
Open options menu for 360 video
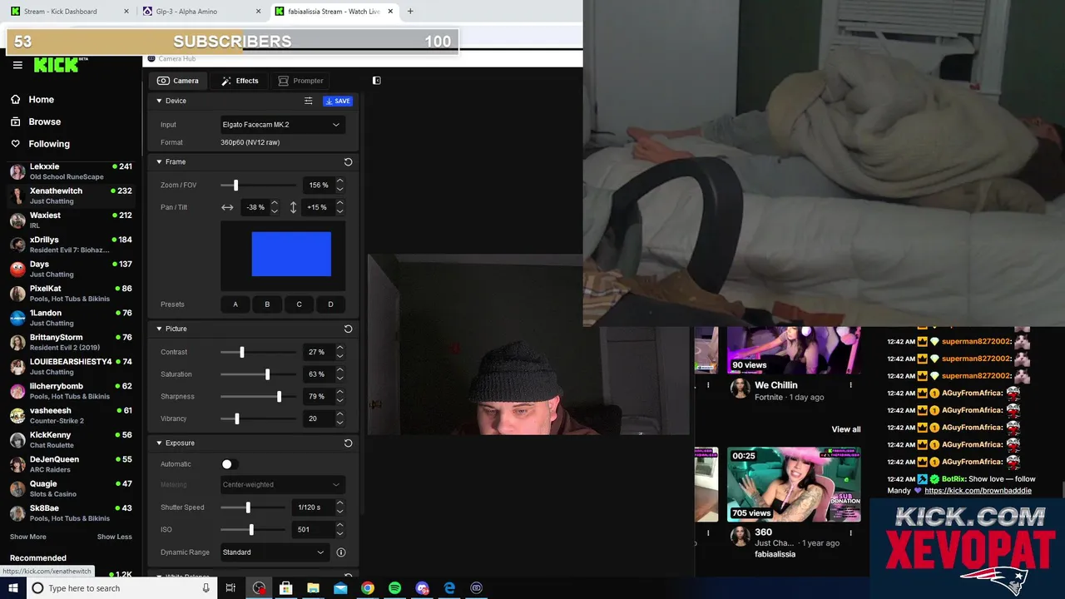tap(850, 532)
